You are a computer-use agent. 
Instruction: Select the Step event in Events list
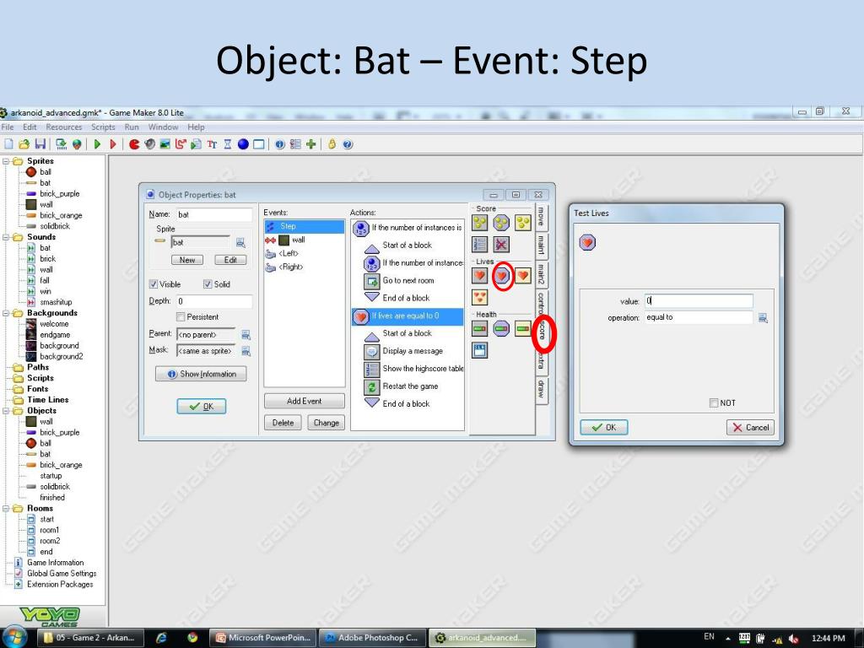coord(304,226)
